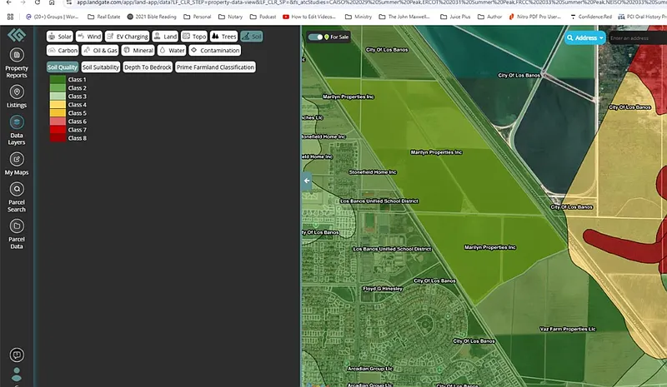667x387 pixels.
Task: Click the Enter an address field
Action: click(x=637, y=37)
